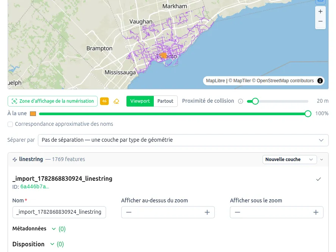Click the 20 m proximity value
This screenshot has height=252, width=336.
[322, 101]
